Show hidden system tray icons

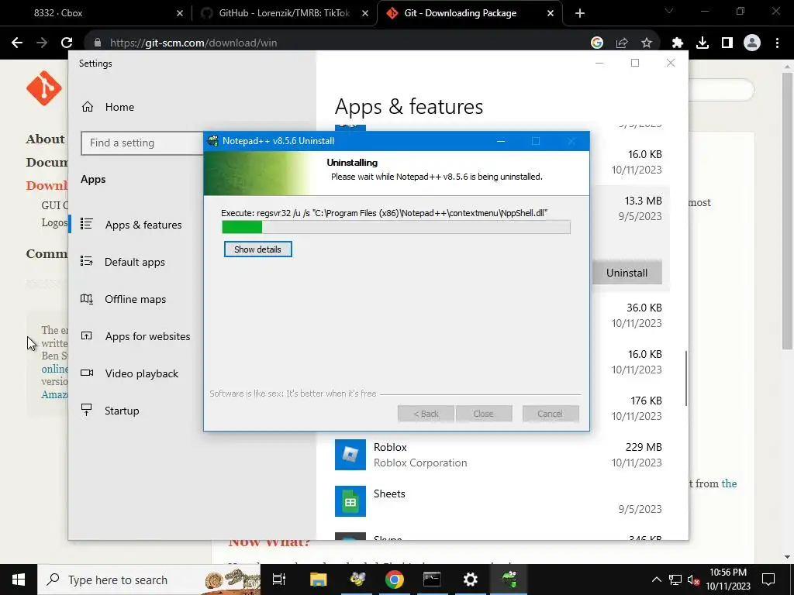coord(656,580)
